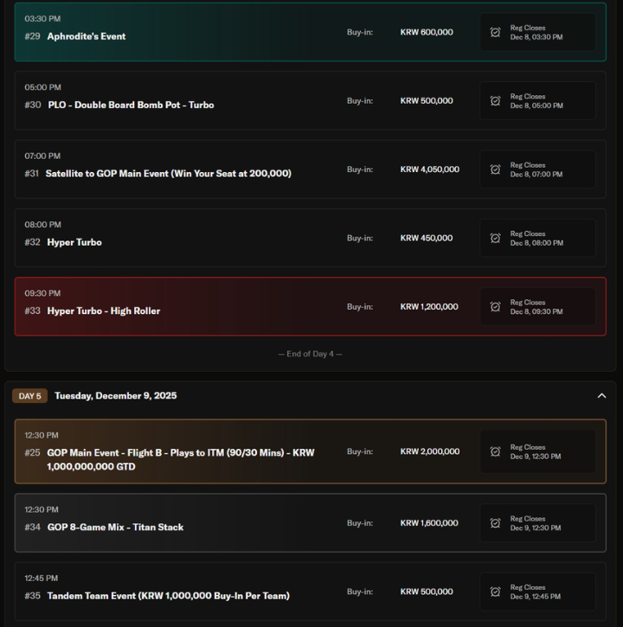Click alarm icon for GOP 8-Game Mix
Viewport: 623px width, 627px height.
[495, 523]
